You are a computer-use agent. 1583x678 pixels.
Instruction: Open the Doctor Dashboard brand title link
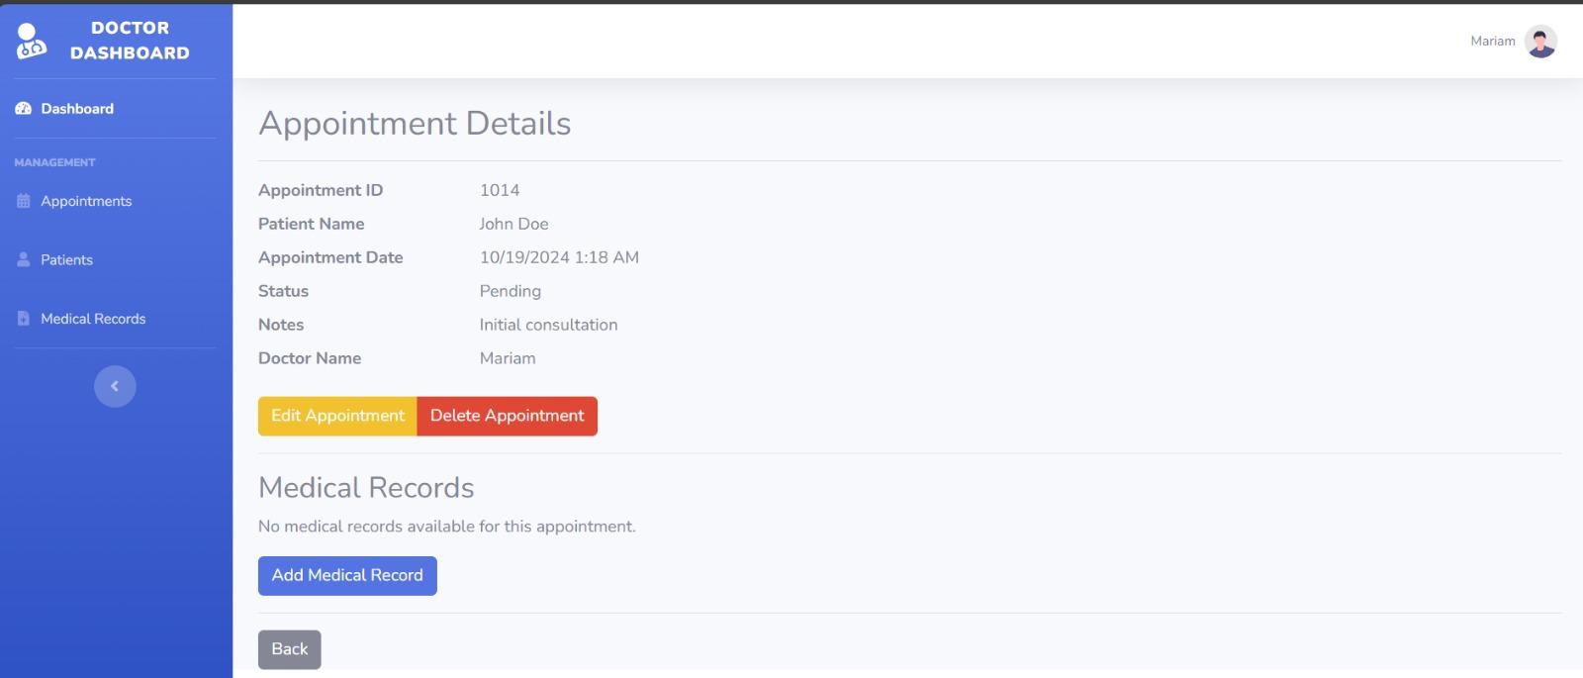tap(130, 41)
